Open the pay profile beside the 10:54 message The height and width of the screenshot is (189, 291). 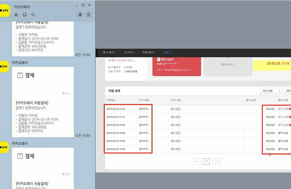click(5, 66)
